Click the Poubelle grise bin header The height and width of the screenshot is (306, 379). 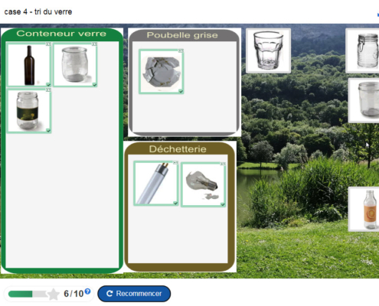coord(182,35)
